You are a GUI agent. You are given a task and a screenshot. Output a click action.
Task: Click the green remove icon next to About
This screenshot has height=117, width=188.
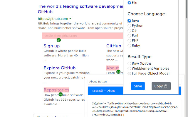pos(118,72)
